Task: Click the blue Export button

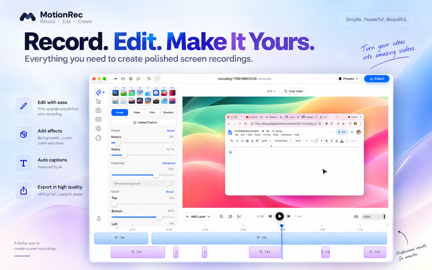Action: [377, 79]
